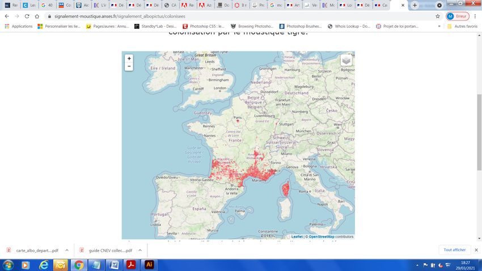Open Adobe Acrobat from the taskbar

[131, 265]
